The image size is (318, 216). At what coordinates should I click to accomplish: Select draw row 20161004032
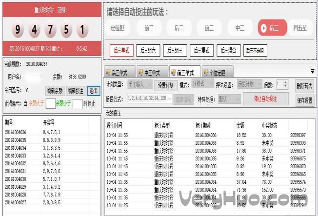pos(52,163)
